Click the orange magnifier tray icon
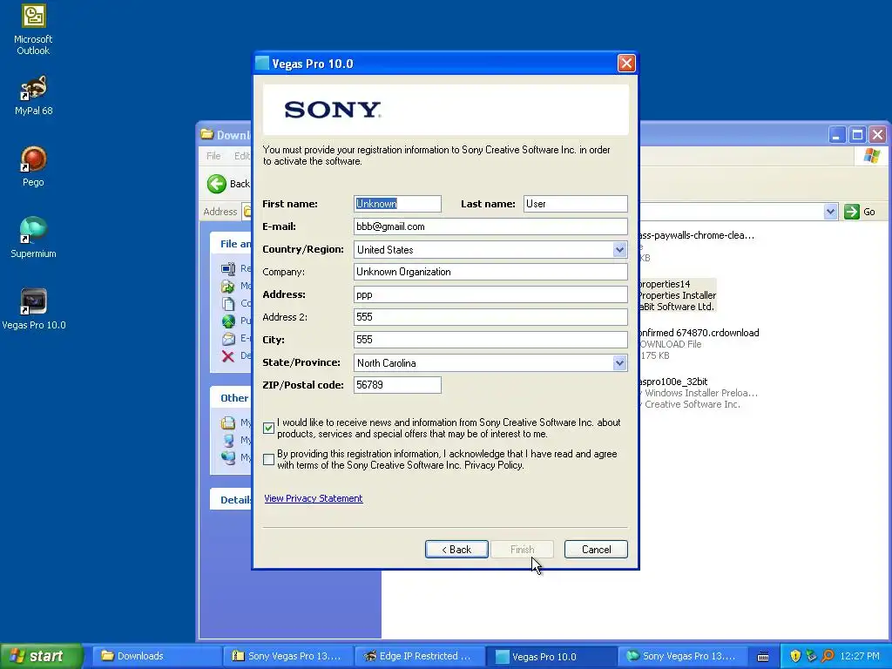Screen dimensions: 892x669 (x=828, y=656)
